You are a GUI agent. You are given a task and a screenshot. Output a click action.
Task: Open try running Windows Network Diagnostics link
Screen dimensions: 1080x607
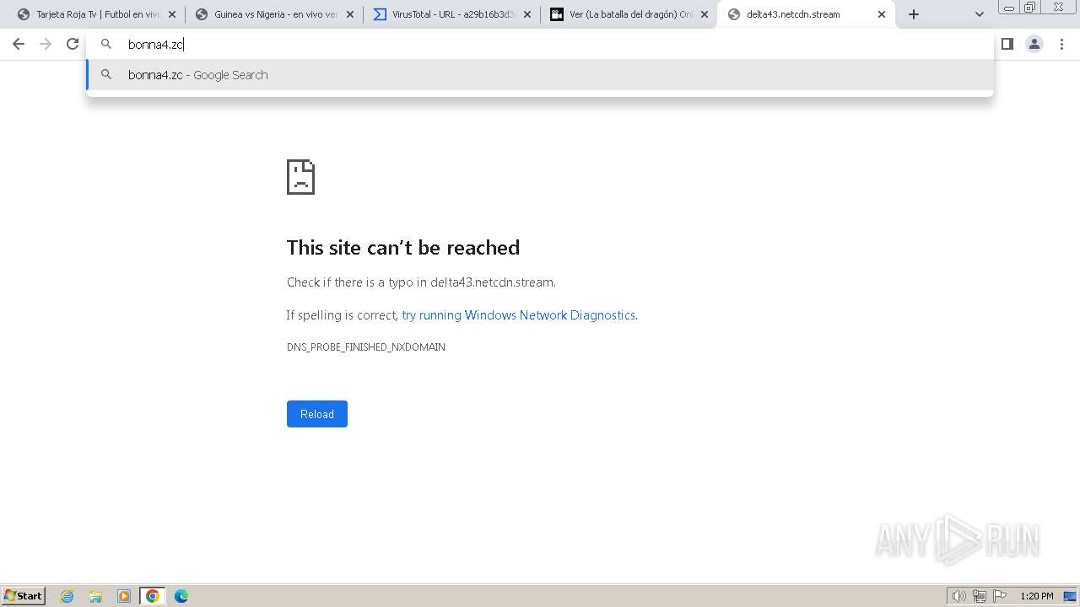(x=519, y=315)
